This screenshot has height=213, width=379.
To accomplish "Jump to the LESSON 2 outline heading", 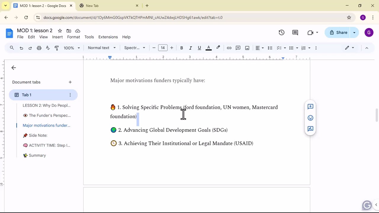I will pos(46,105).
